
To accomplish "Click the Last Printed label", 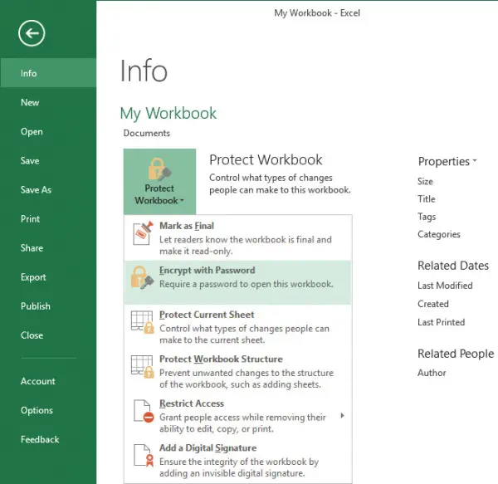I will (442, 322).
